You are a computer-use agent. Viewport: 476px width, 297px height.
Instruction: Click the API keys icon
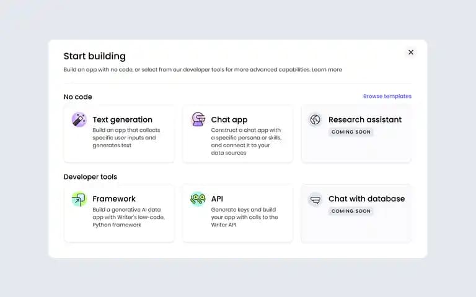coord(198,199)
